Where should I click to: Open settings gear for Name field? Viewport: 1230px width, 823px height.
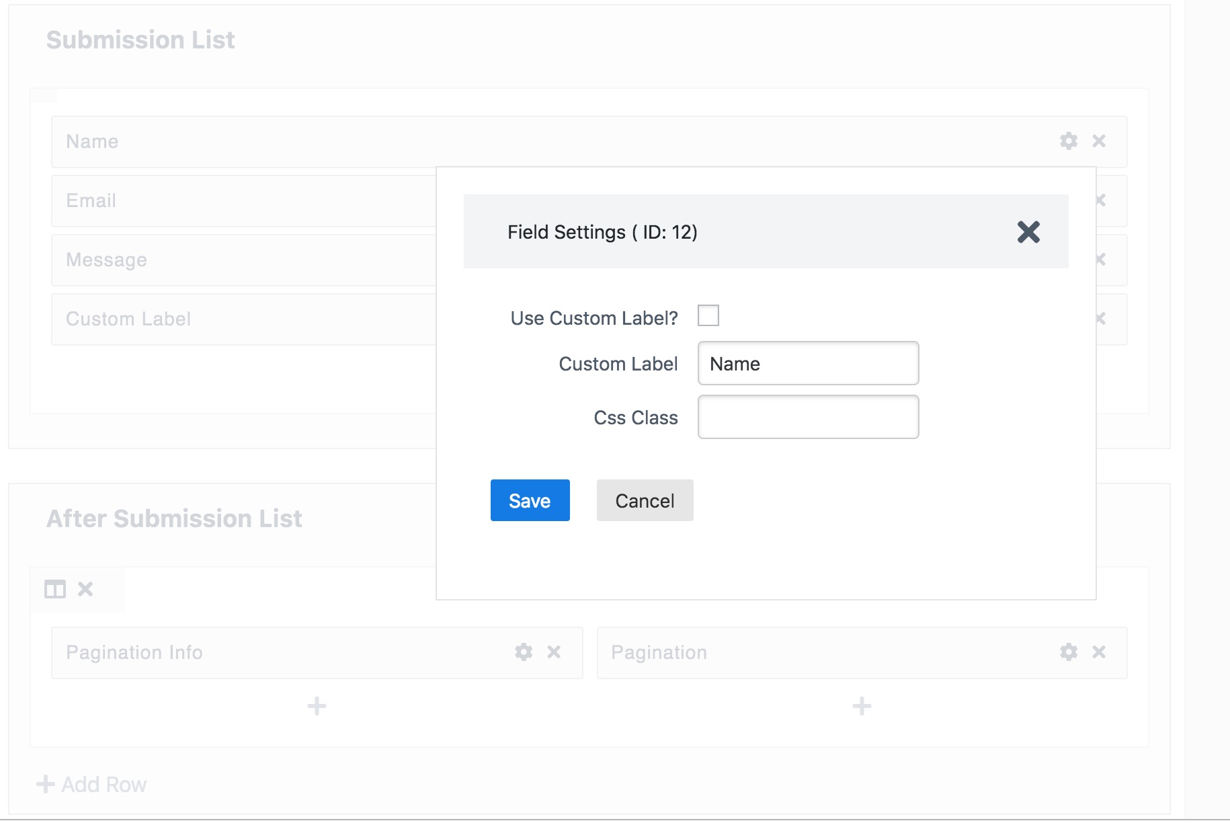point(1068,141)
